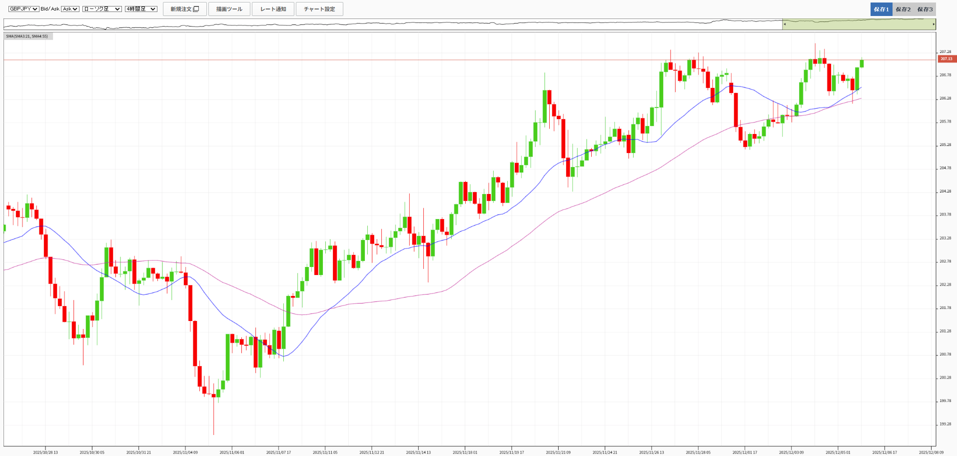
Task: Open the ローソク足 chart type dropdown
Action: [x=102, y=9]
